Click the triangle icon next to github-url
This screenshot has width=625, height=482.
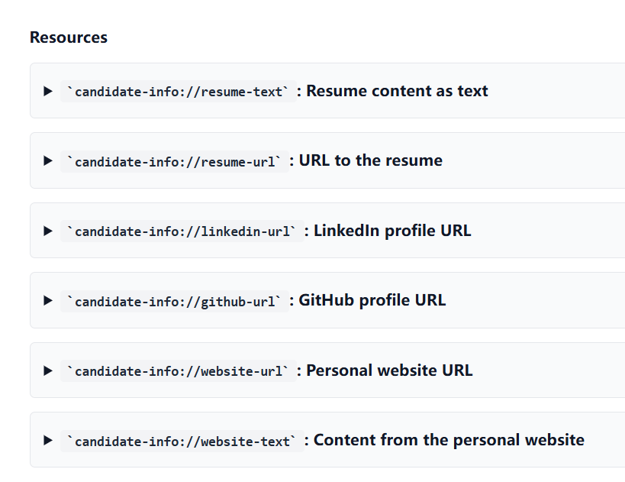tap(47, 300)
